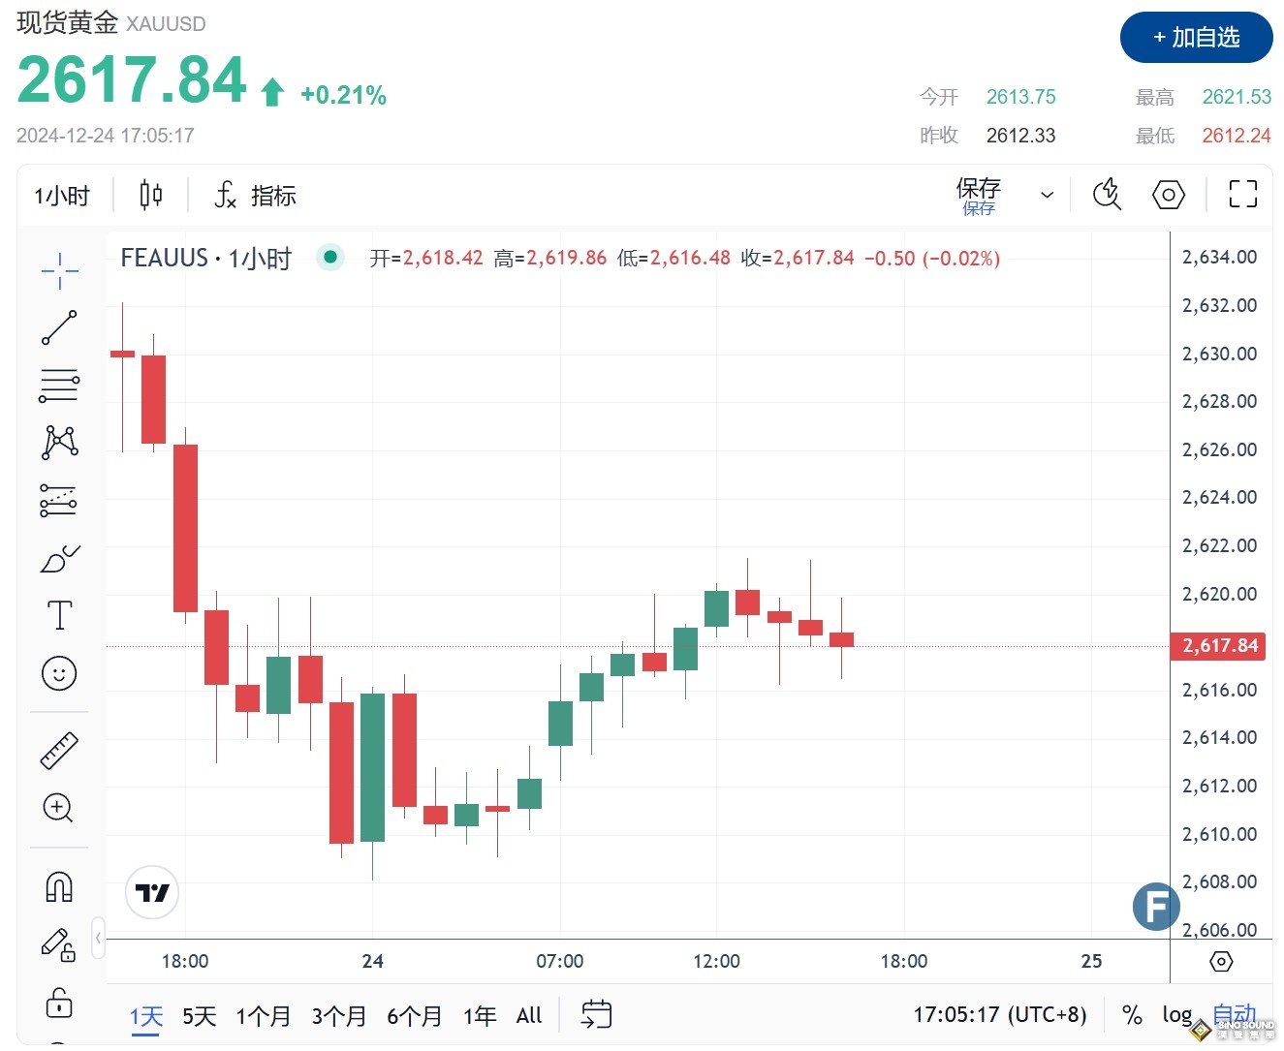Select the brush drawing tool
Image resolution: width=1284 pixels, height=1051 pixels.
click(59, 559)
